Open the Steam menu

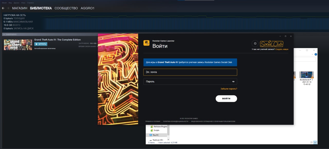[x=4, y=2]
